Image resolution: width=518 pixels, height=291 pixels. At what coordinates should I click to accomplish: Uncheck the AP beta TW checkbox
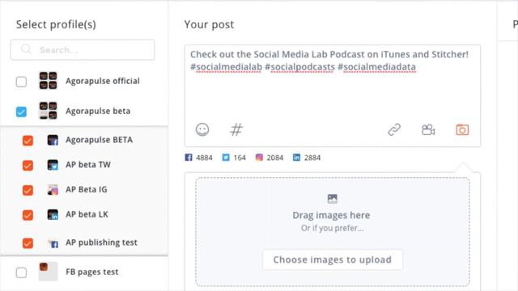click(28, 165)
